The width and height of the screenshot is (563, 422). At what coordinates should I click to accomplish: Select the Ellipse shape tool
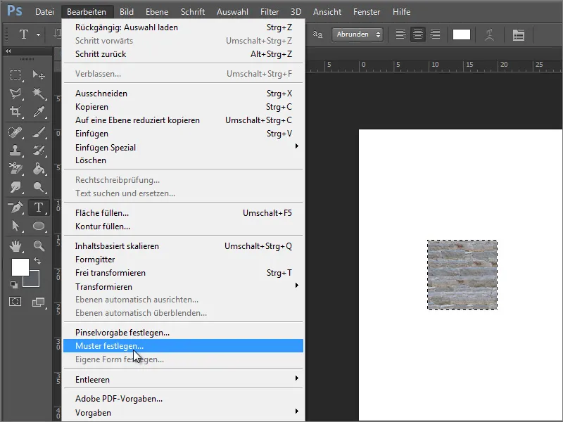point(39,226)
